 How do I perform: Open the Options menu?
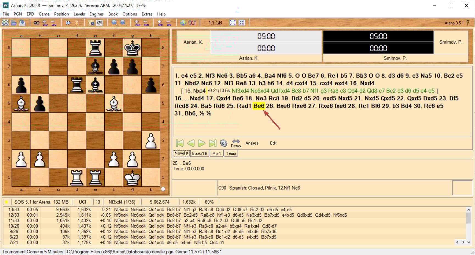129,14
